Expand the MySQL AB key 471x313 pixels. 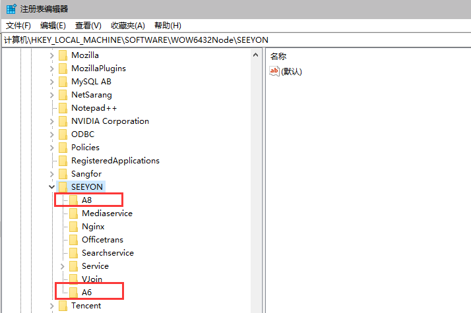coord(51,82)
